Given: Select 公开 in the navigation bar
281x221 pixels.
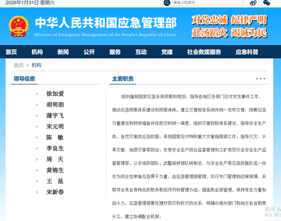Looking at the screenshot, I should [x=89, y=52].
